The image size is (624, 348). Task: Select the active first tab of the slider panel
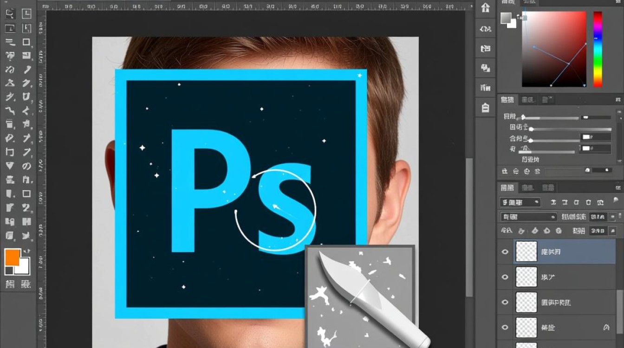tap(507, 99)
